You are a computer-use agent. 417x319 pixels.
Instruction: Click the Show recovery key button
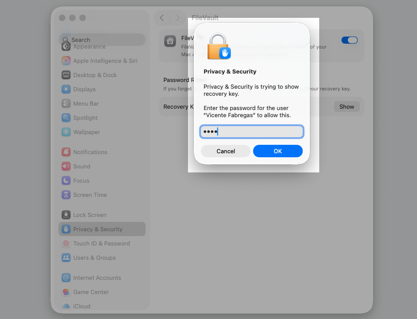(x=346, y=106)
